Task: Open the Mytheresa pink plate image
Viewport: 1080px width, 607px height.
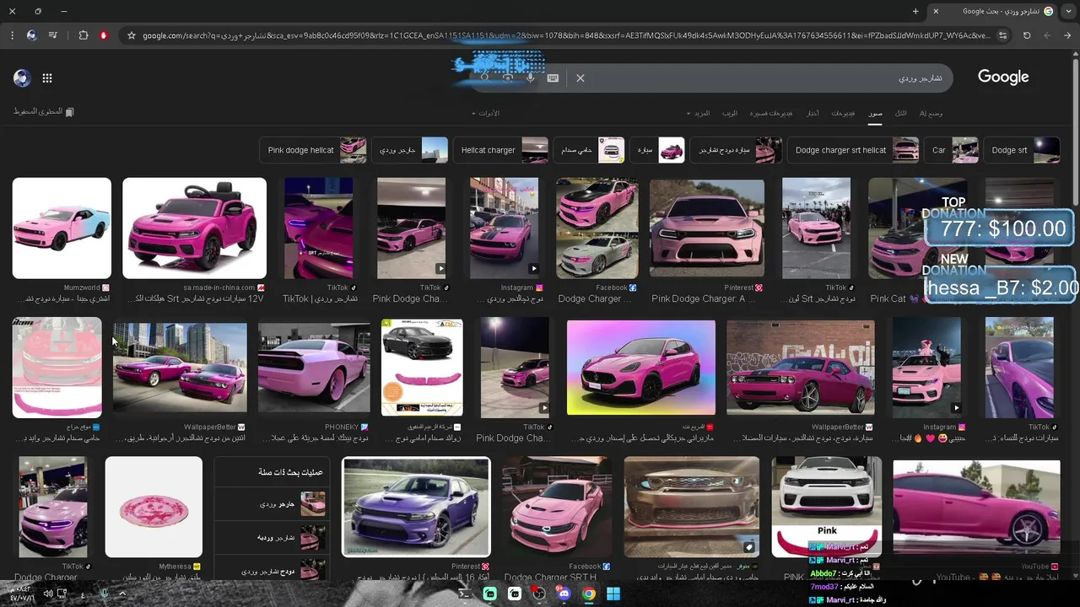Action: point(154,508)
